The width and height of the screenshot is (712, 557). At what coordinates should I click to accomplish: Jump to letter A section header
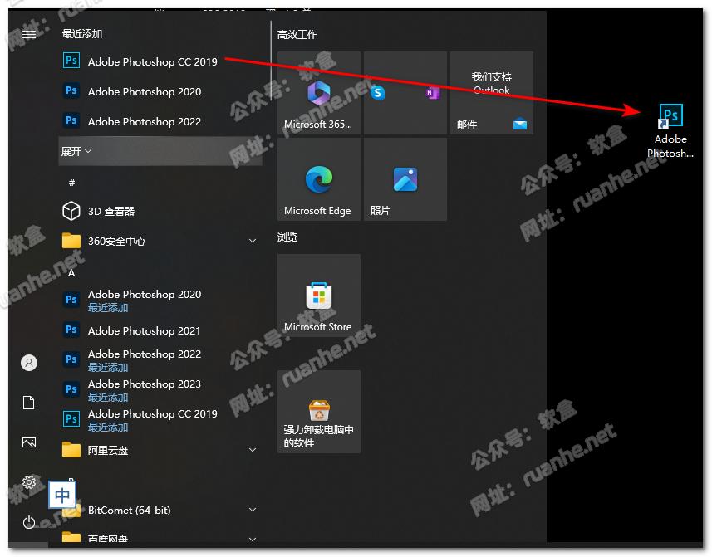pyautogui.click(x=71, y=272)
